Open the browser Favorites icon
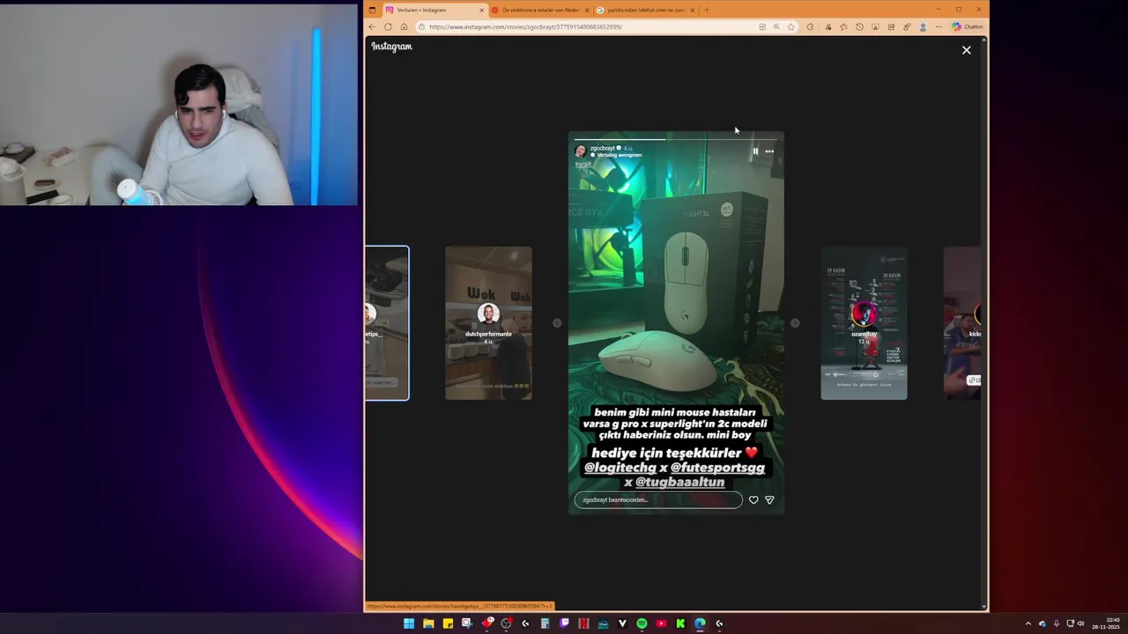Image resolution: width=1128 pixels, height=634 pixels. pos(843,26)
